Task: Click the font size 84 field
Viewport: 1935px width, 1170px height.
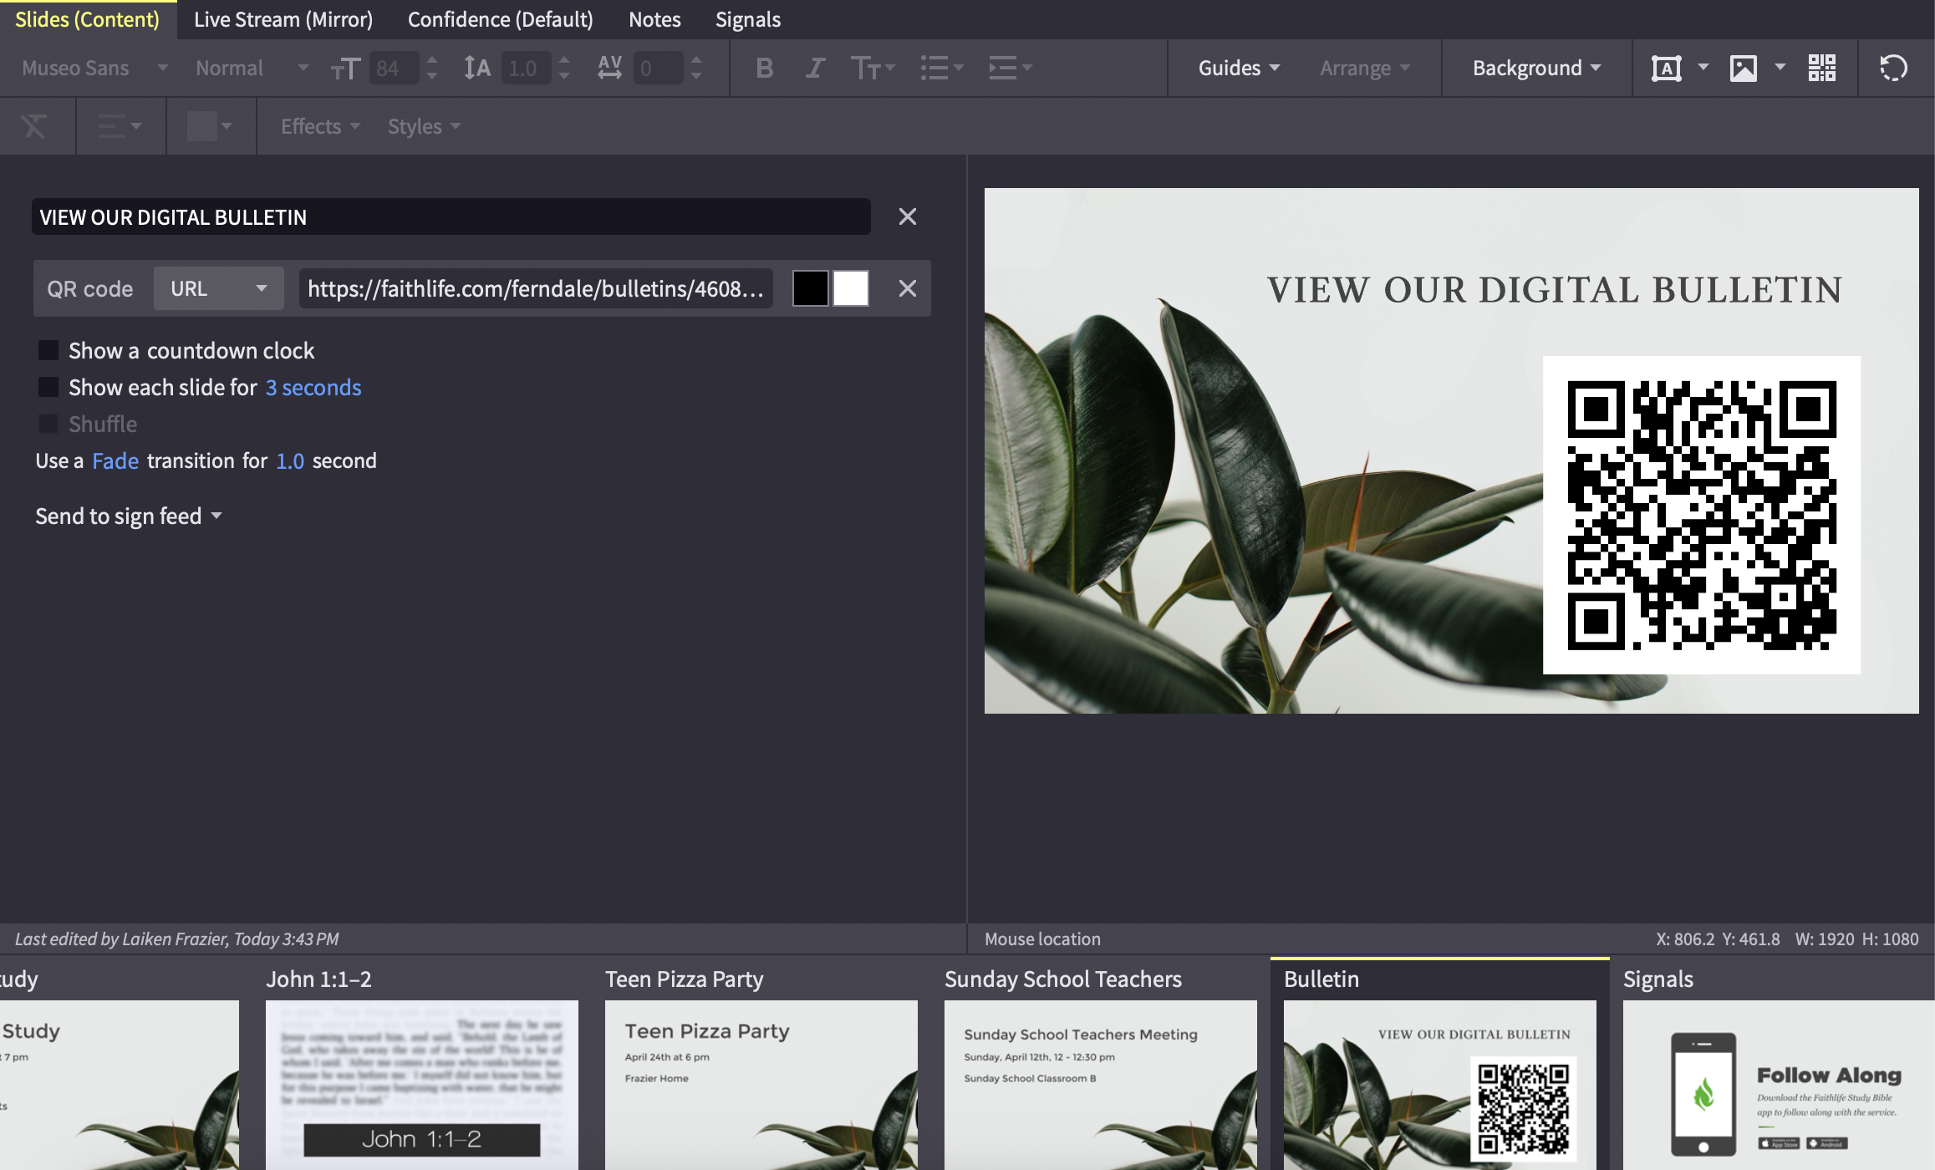Action: 394,68
